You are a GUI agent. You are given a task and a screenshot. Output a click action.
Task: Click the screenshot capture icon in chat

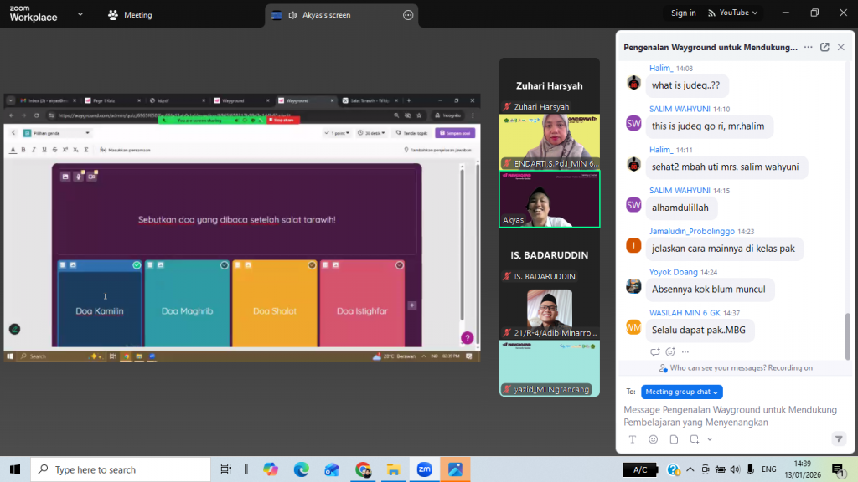point(694,439)
